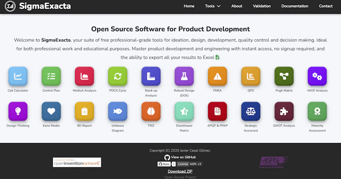Open the Design Thinking lightbulb icon
This screenshot has width=341, height=179.
(18, 111)
